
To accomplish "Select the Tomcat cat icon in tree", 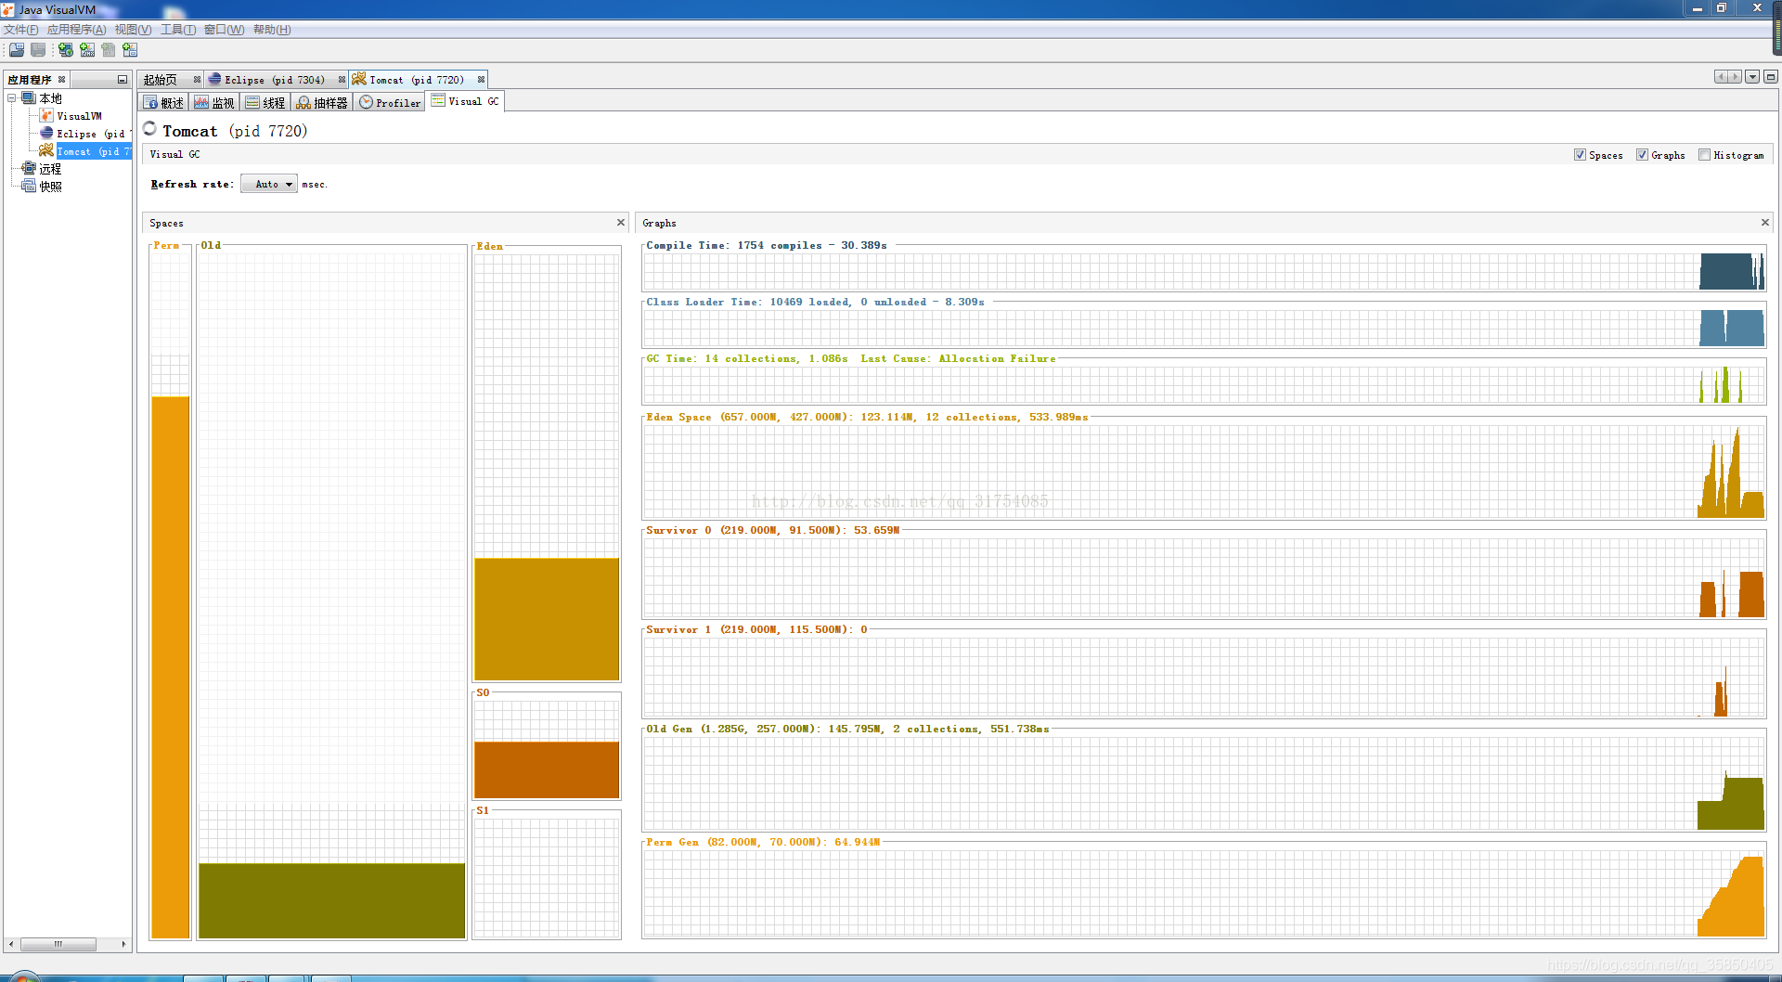I will coord(46,151).
